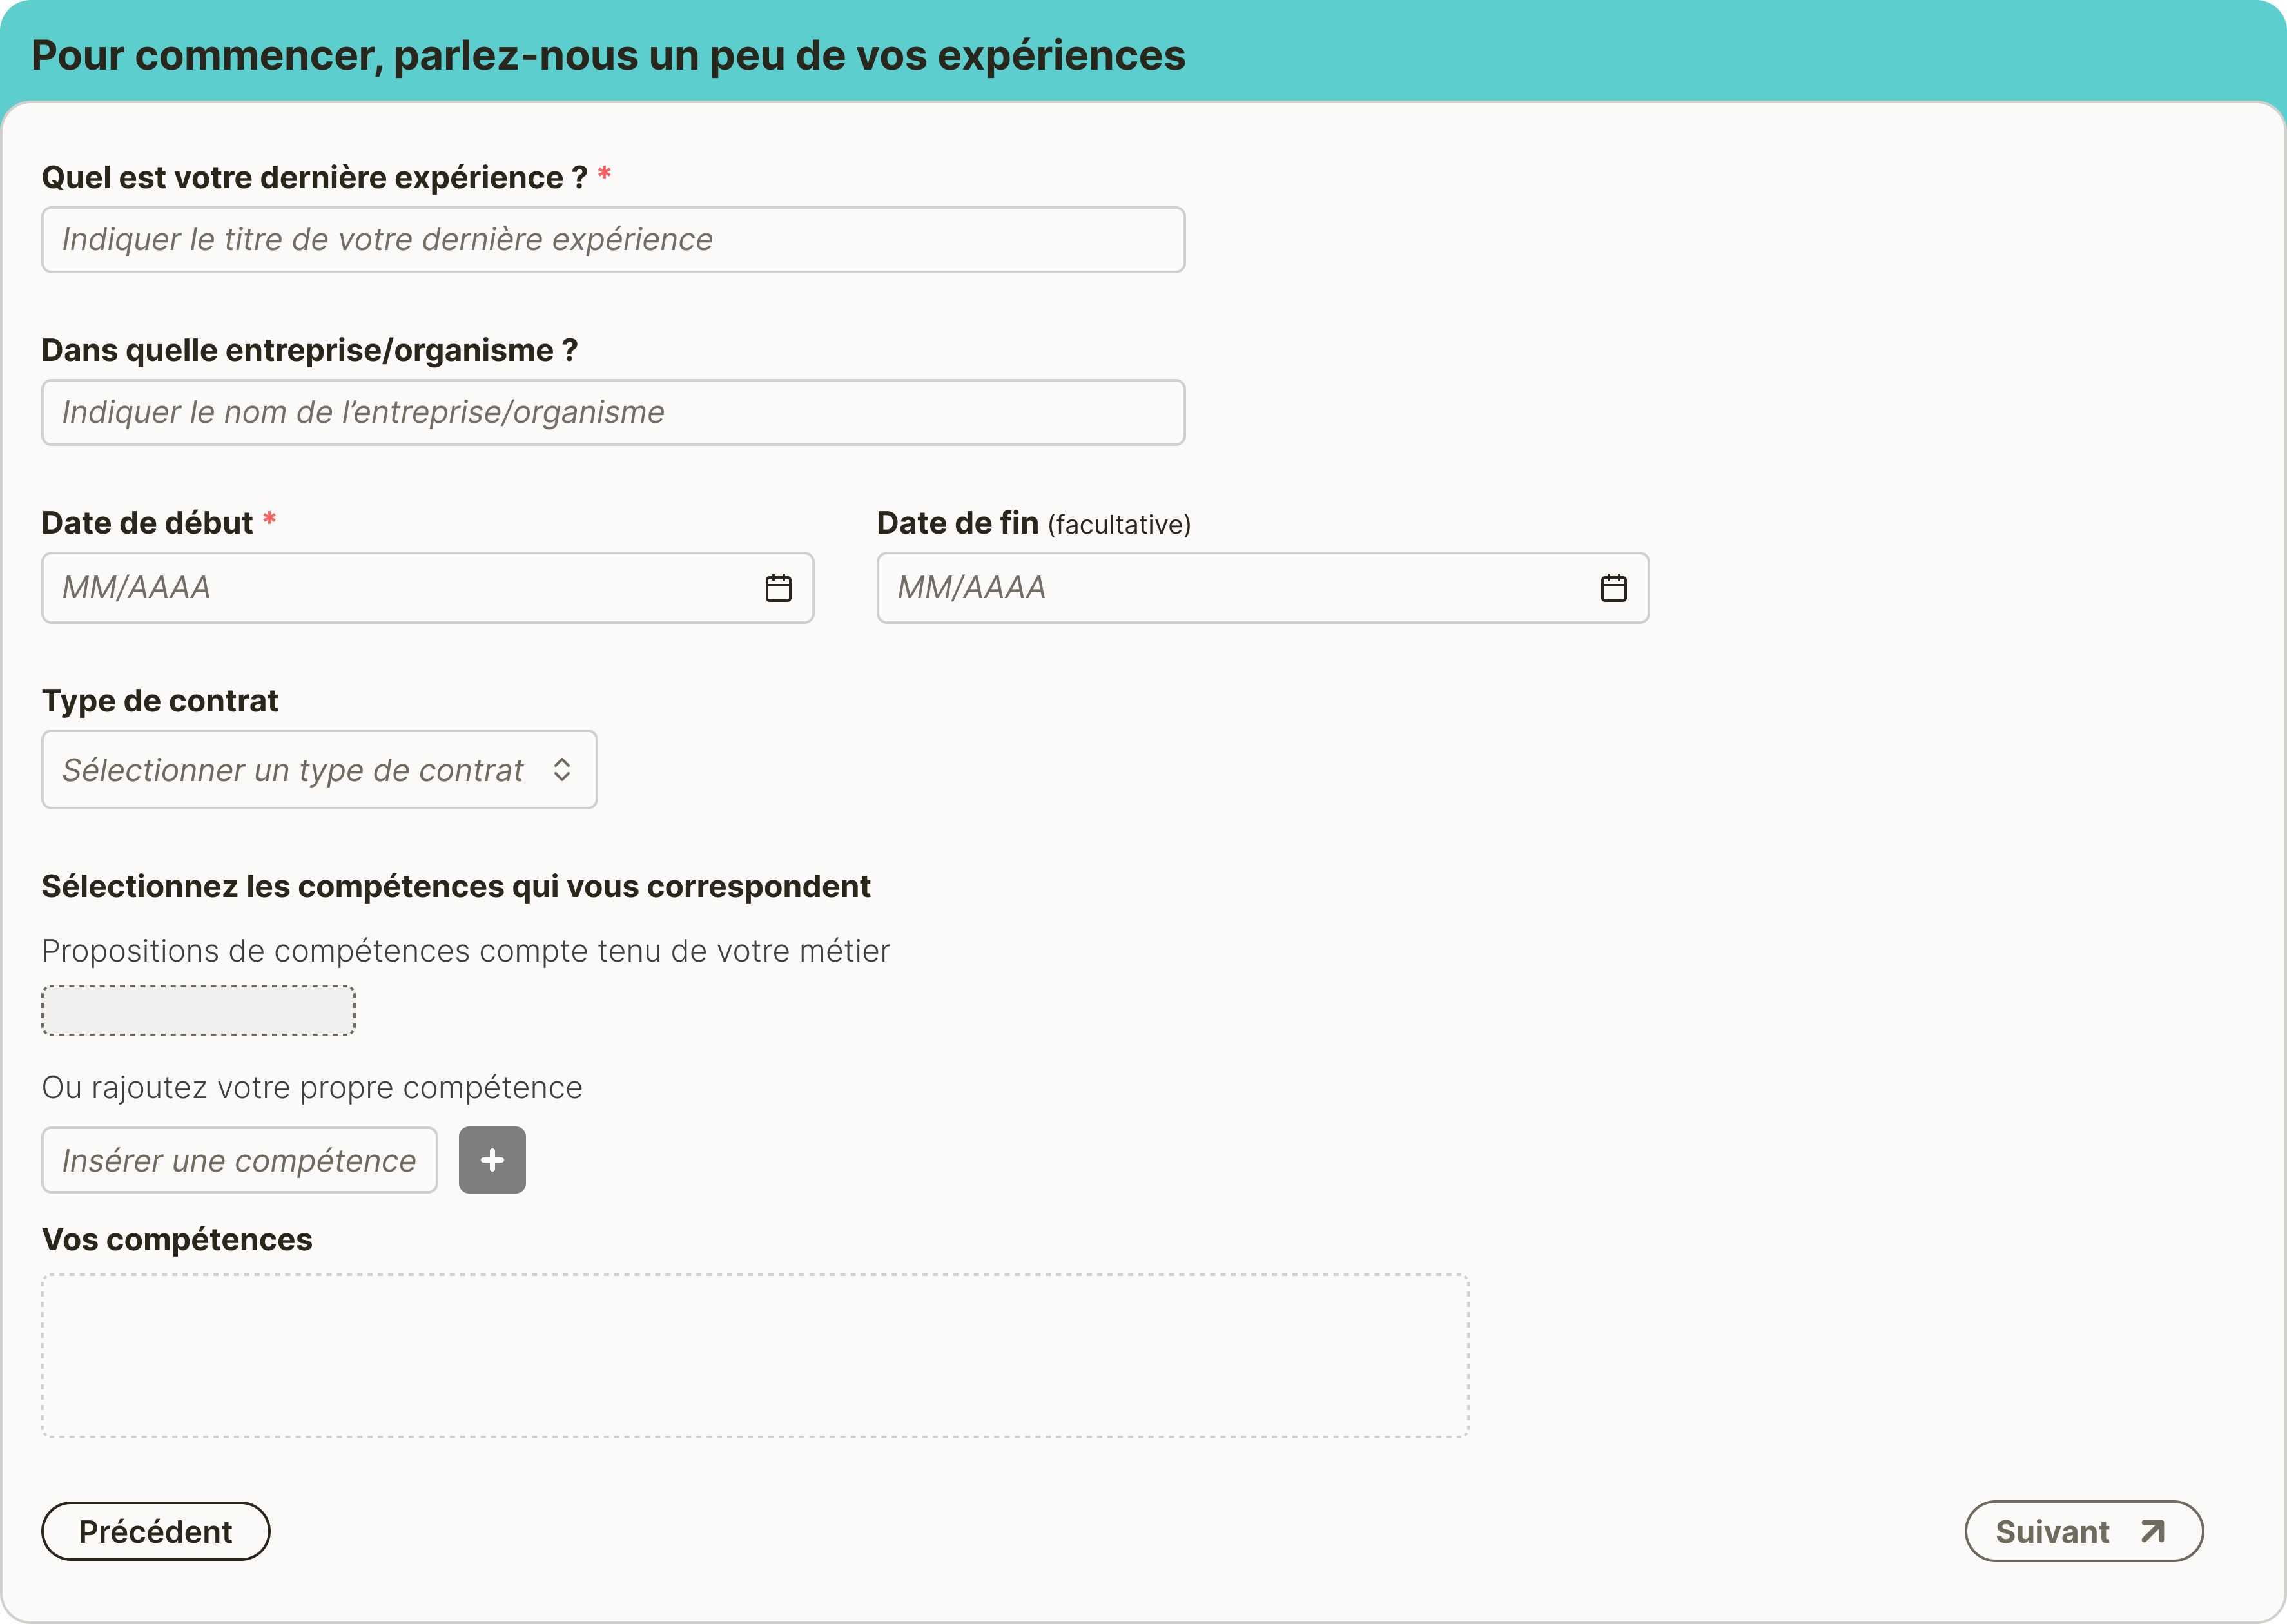Click inside the Vos compétences dashed box
Image resolution: width=2287 pixels, height=1624 pixels.
tap(755, 1355)
